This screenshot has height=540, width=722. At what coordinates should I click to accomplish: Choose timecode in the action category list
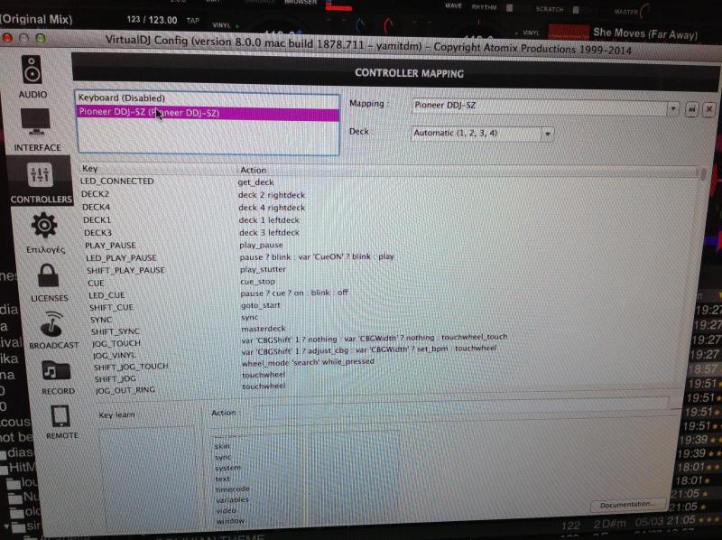(x=233, y=489)
